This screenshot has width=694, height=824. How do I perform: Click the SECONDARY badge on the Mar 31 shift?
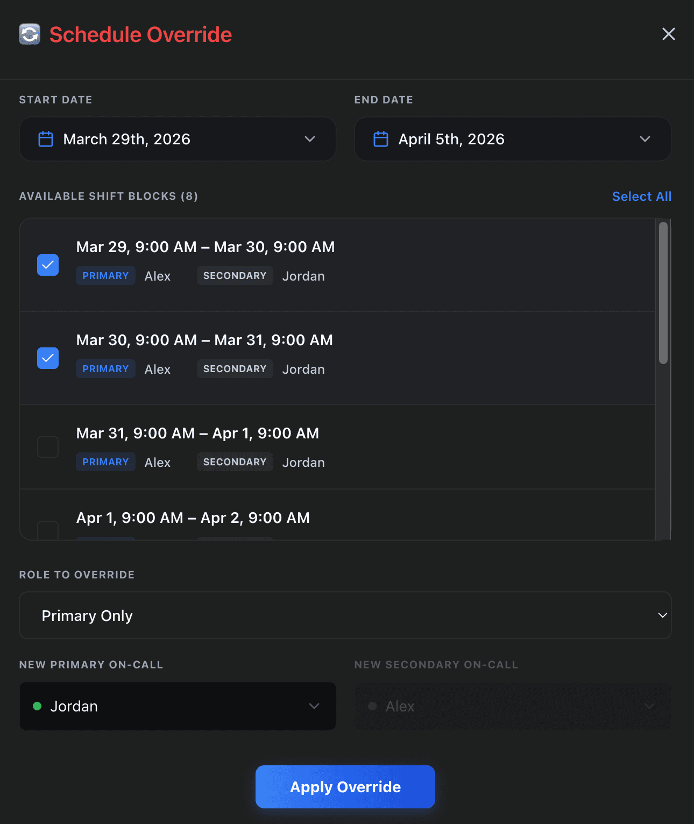pos(235,462)
